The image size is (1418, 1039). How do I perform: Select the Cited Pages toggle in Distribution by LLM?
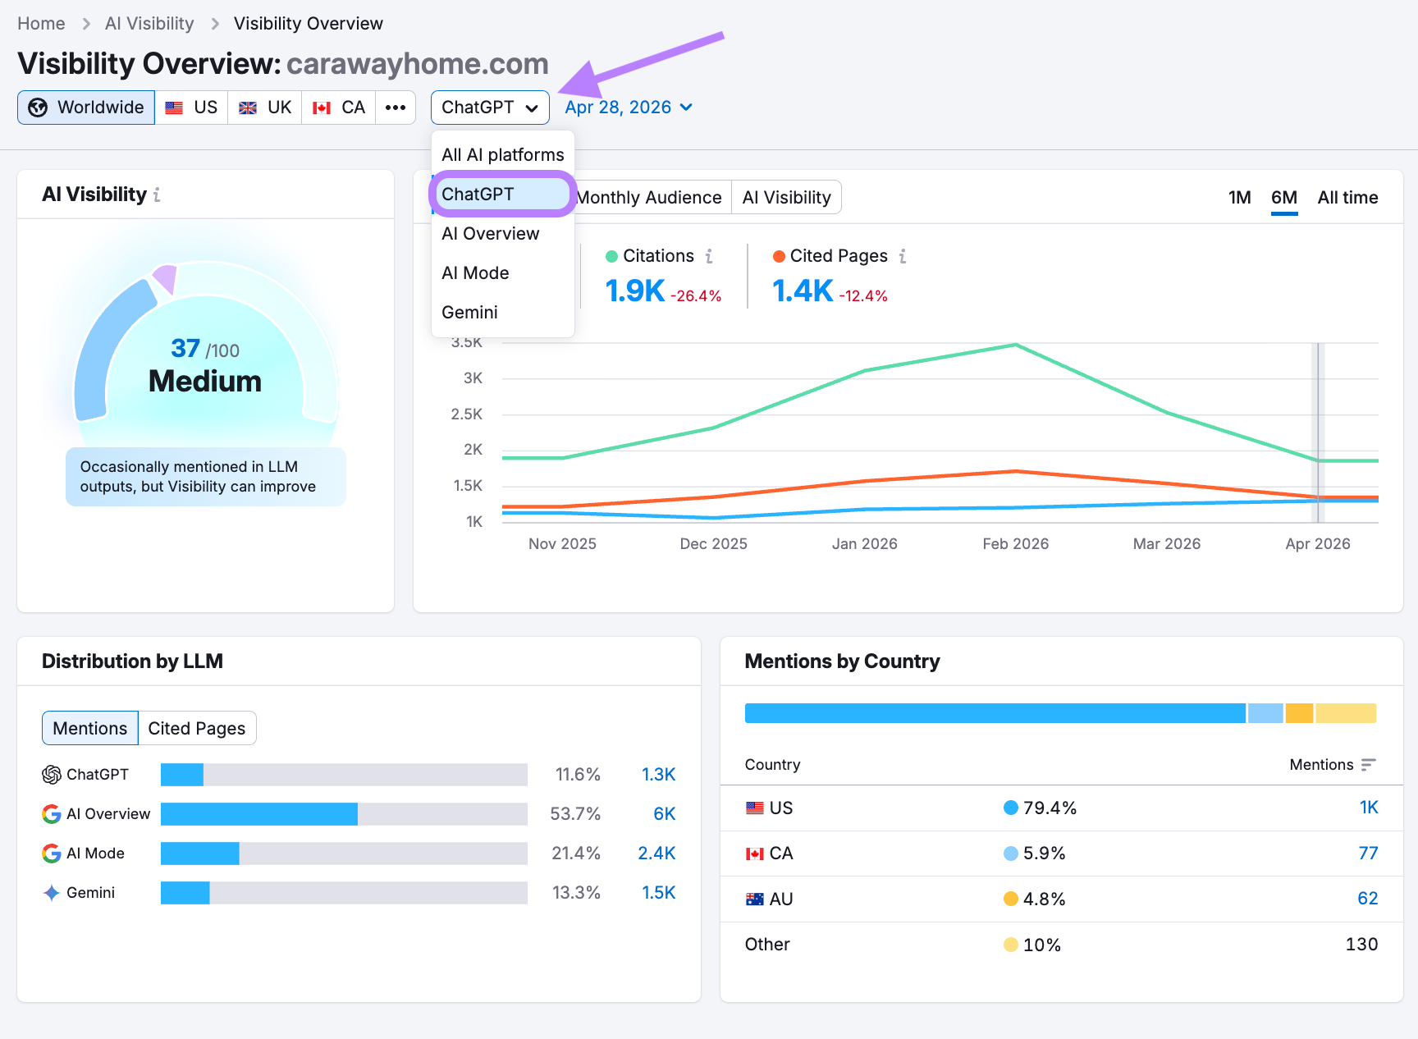[x=197, y=729]
